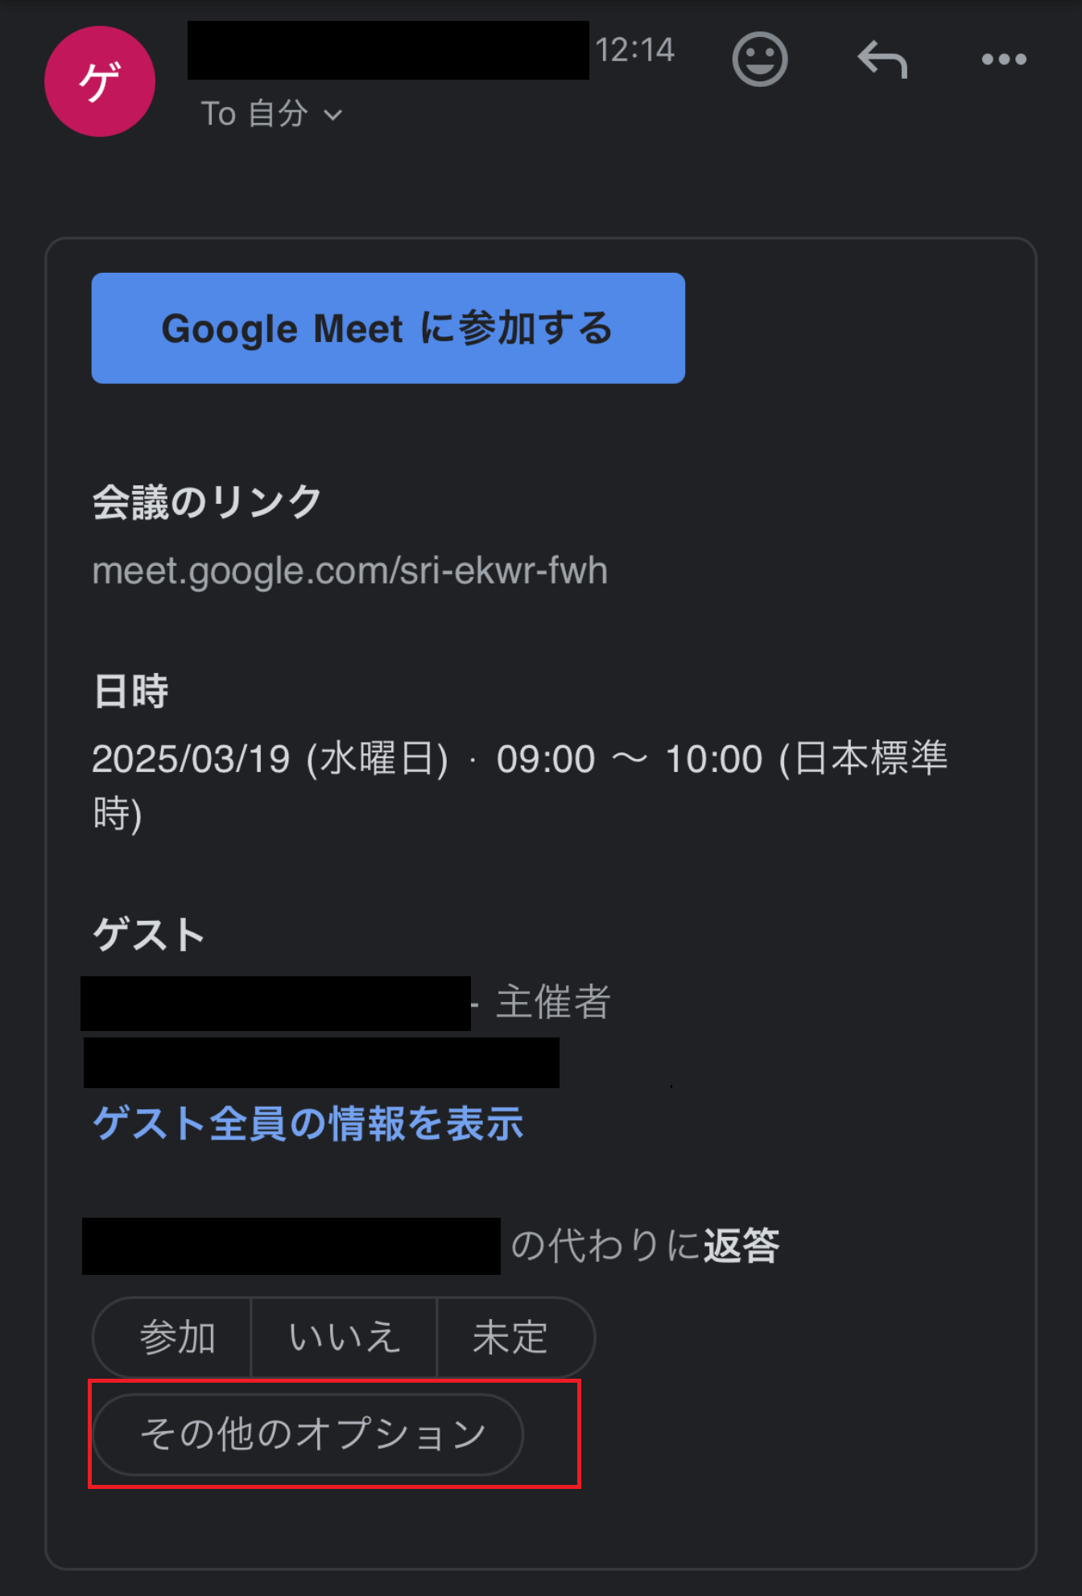Open the meet.google.com/sri-ekwr-fwh link

click(x=349, y=571)
